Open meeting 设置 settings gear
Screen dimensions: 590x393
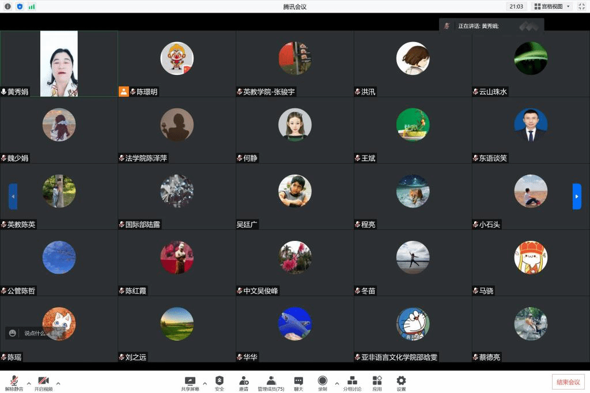[x=401, y=381]
